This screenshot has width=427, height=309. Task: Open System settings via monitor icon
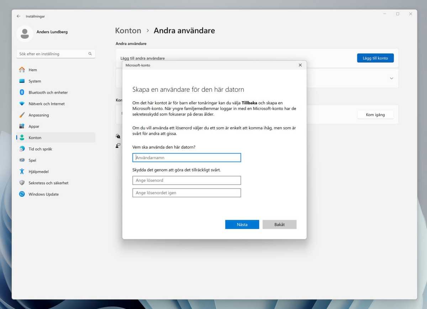(x=22, y=81)
